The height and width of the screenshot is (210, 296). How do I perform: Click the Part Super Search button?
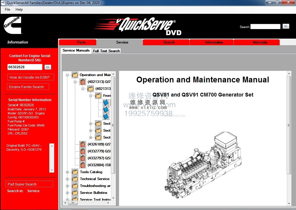click(29, 184)
